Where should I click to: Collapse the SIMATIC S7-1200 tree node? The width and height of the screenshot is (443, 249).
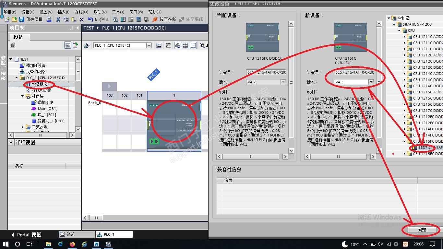coord(394,24)
